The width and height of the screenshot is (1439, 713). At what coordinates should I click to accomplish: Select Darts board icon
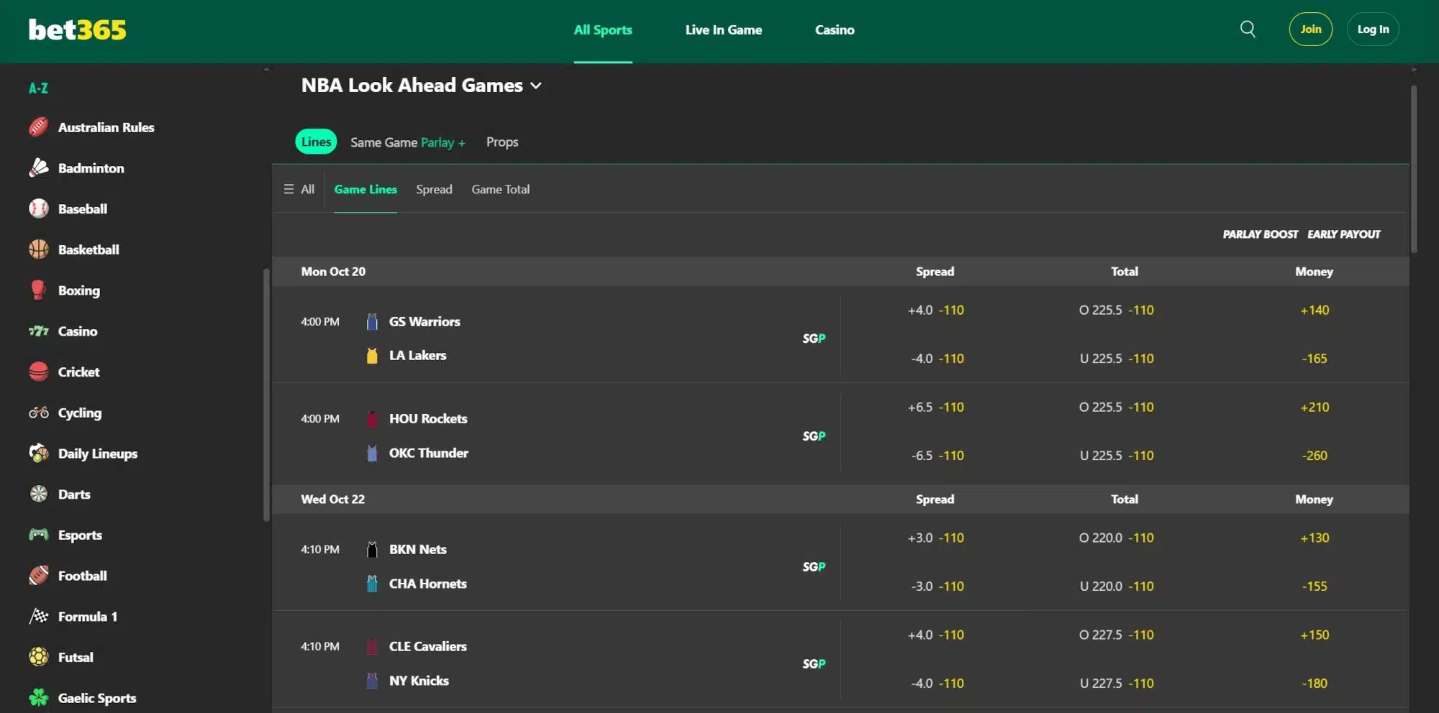[x=39, y=494]
